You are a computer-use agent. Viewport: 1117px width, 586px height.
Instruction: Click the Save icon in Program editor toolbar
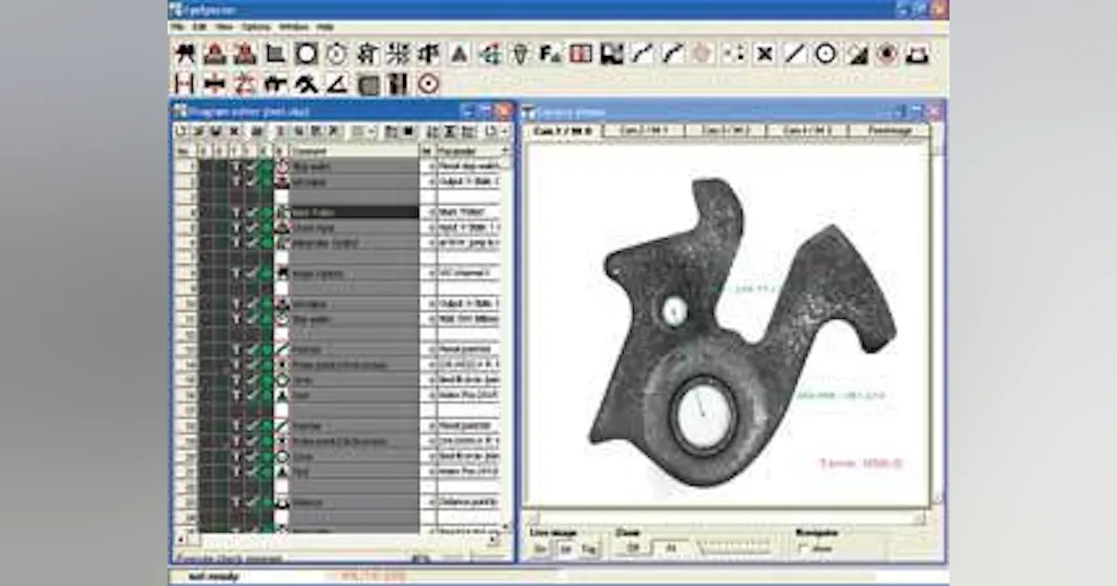point(216,132)
